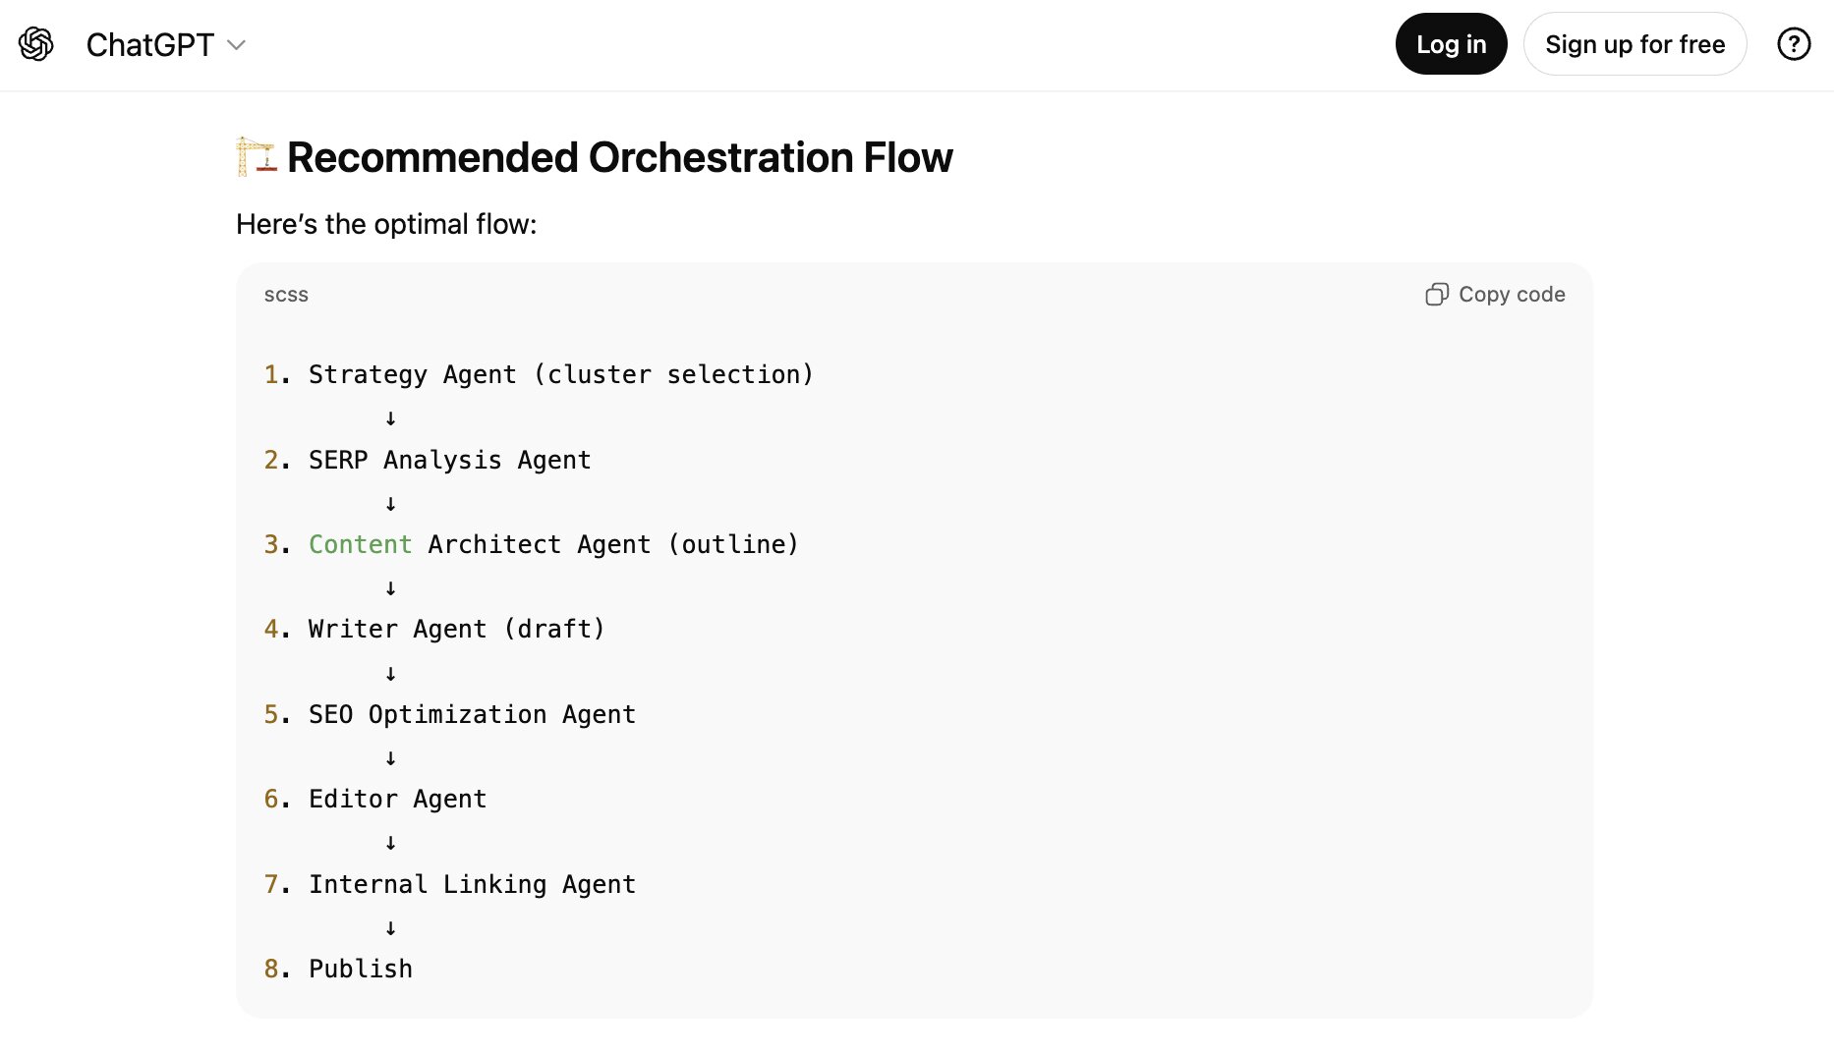This screenshot has width=1834, height=1055.
Task: Click the OpenAI spiral mark
Action: [35, 44]
